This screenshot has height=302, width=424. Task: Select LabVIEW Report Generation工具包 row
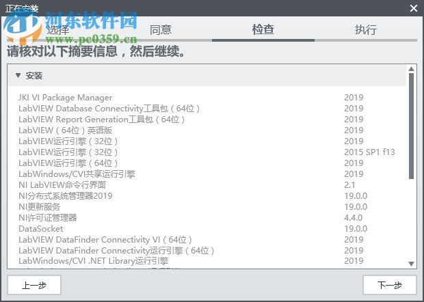[207, 120]
